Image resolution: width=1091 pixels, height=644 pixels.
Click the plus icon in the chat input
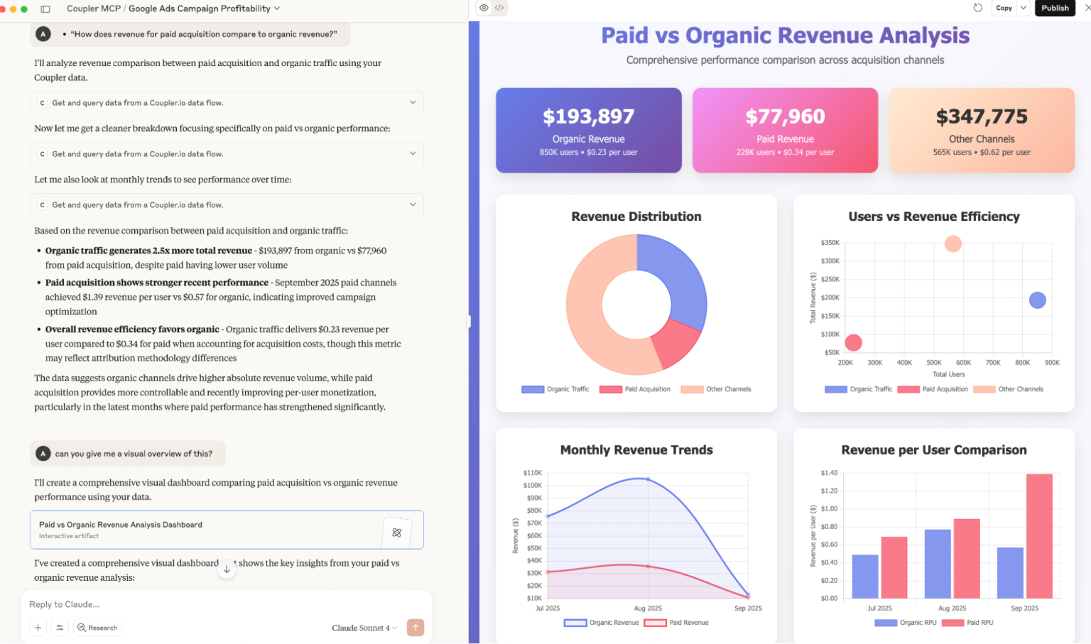pyautogui.click(x=38, y=628)
